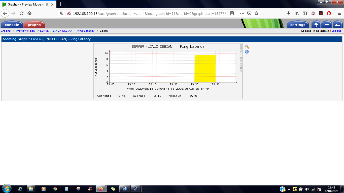
Task: Click the Logout link
Action: coord(336,31)
